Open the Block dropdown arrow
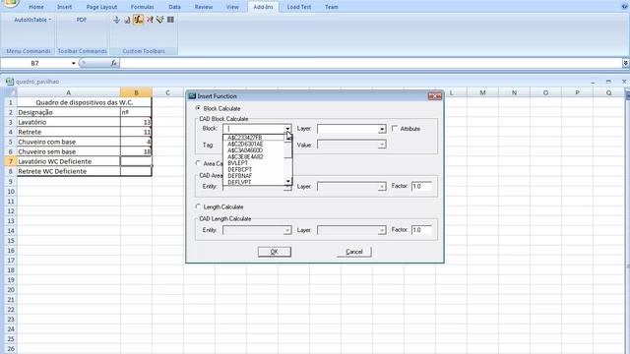Screen dimensions: 630x354 (287, 129)
